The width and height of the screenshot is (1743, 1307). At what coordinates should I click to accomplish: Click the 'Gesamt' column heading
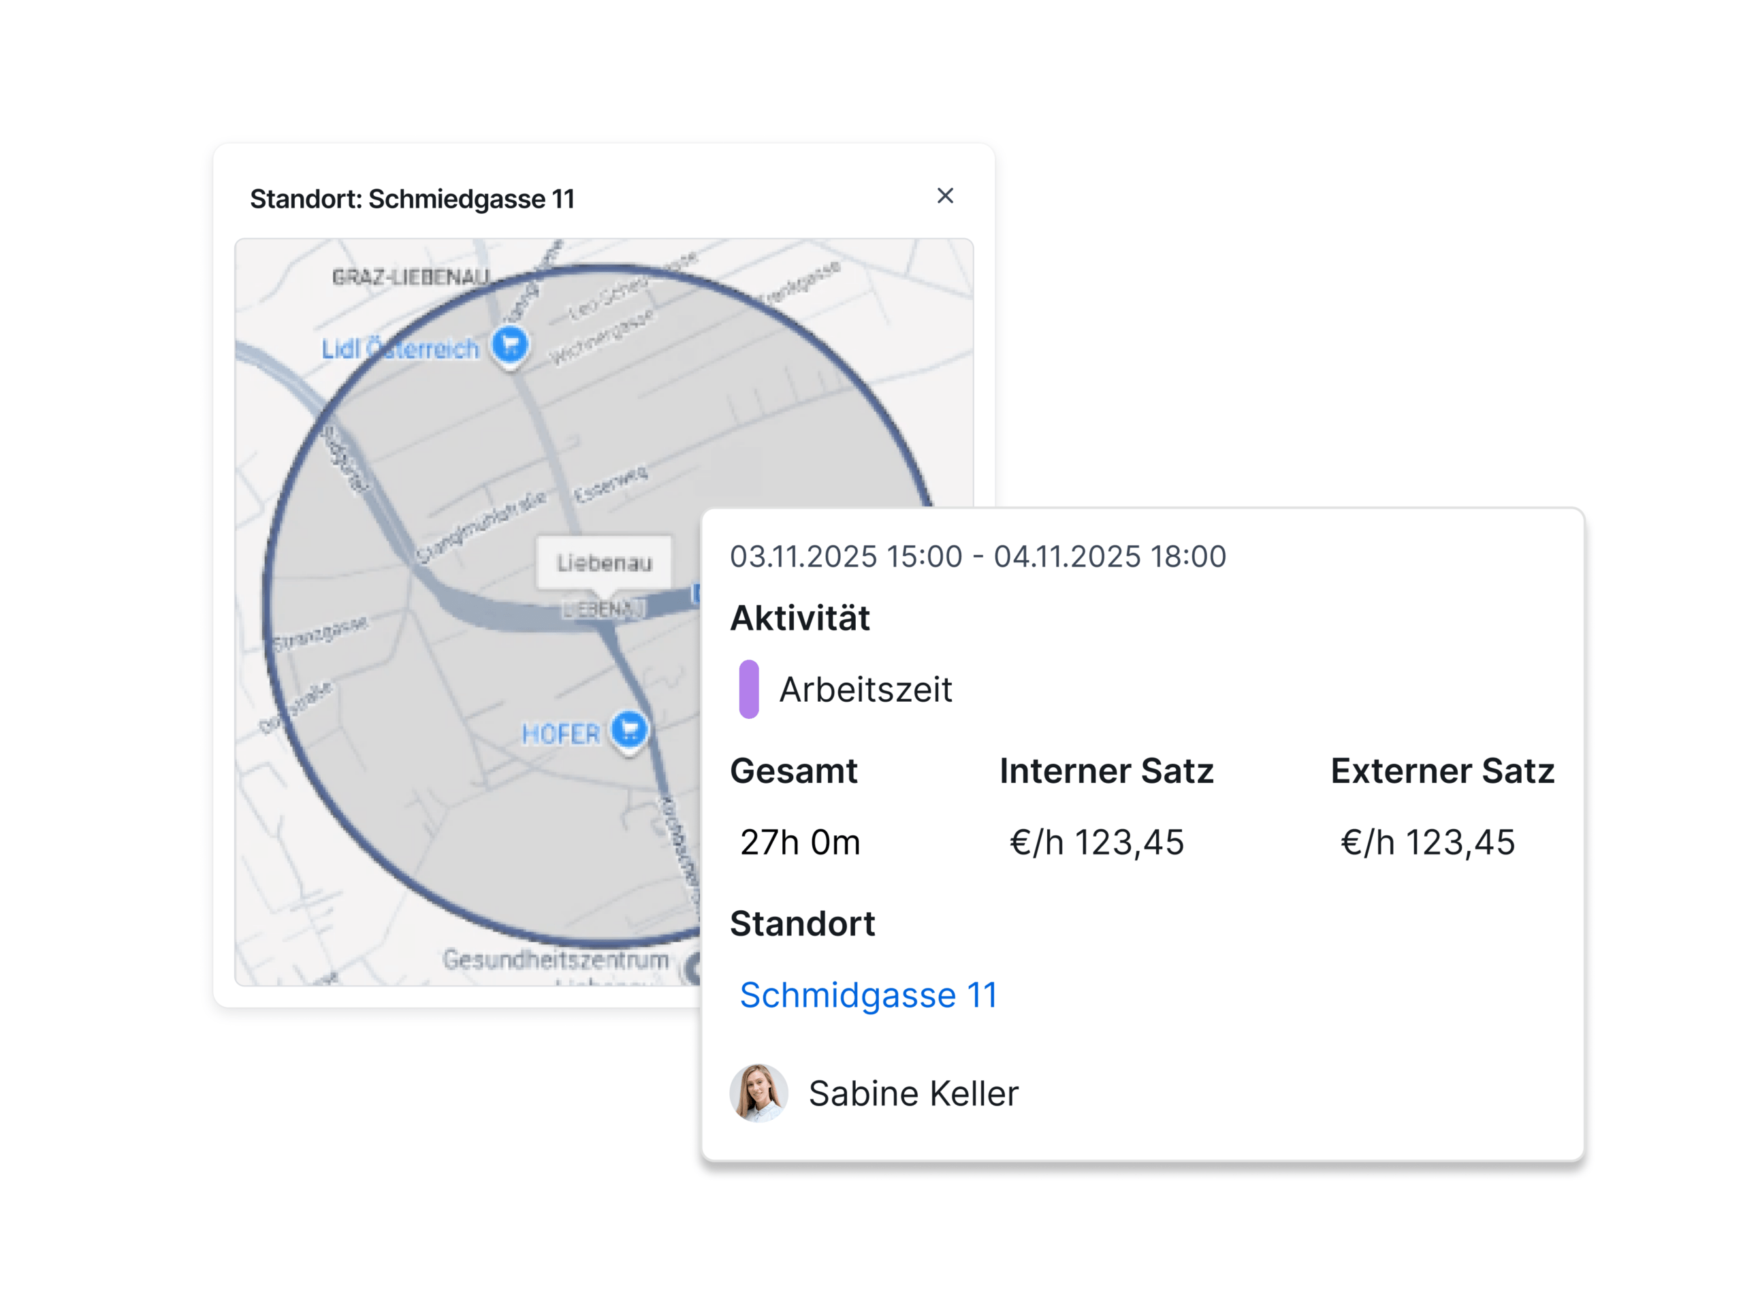coord(793,771)
